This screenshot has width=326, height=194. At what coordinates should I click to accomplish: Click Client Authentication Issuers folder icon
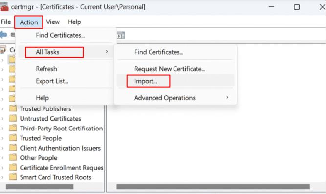13,148
